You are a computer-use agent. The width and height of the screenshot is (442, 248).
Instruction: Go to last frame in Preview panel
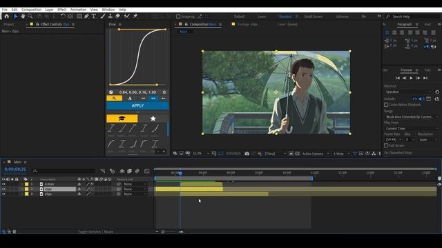[425, 78]
